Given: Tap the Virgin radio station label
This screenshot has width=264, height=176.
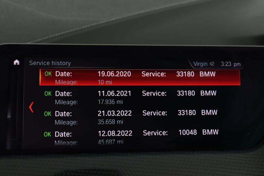Looking at the screenshot, I should (x=200, y=64).
